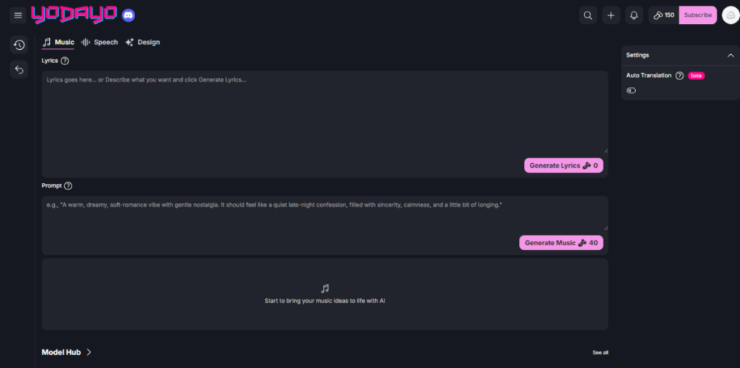The image size is (740, 368).
Task: Toggle Auto Translation switch
Action: click(631, 90)
